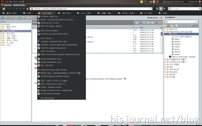Image resolution: width=202 pixels, height=126 pixels.
Task: Click the blue refresh icon in article toolbar
Action: tap(141, 23)
